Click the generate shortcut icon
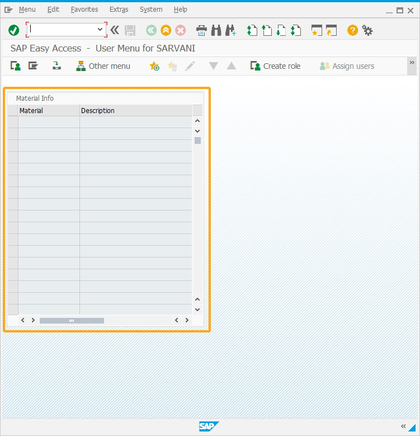This screenshot has width=420, height=436. pos(331,30)
